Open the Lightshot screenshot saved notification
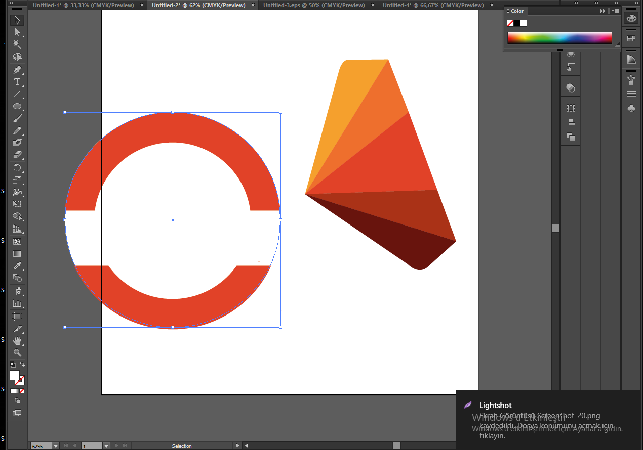 coord(548,420)
